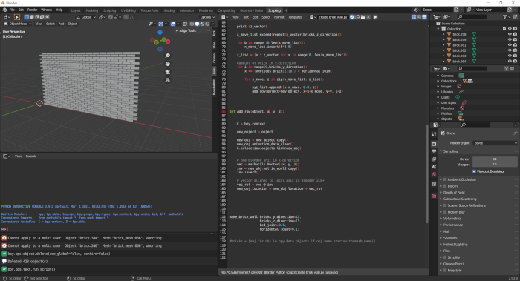Run the script with the play icon

pos(375,17)
